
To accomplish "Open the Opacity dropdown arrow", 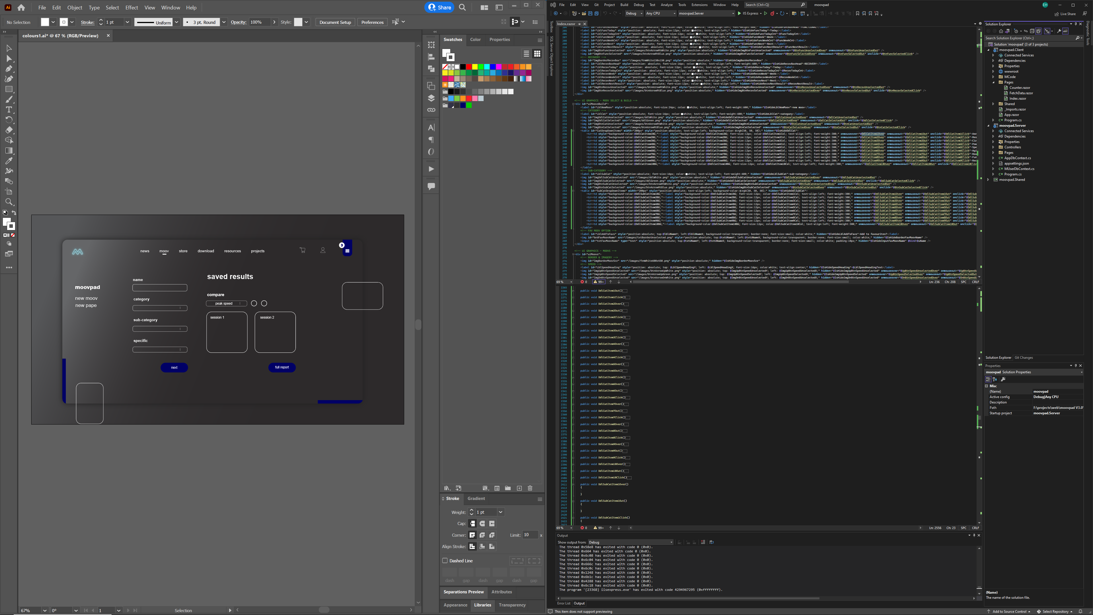I will [274, 22].
